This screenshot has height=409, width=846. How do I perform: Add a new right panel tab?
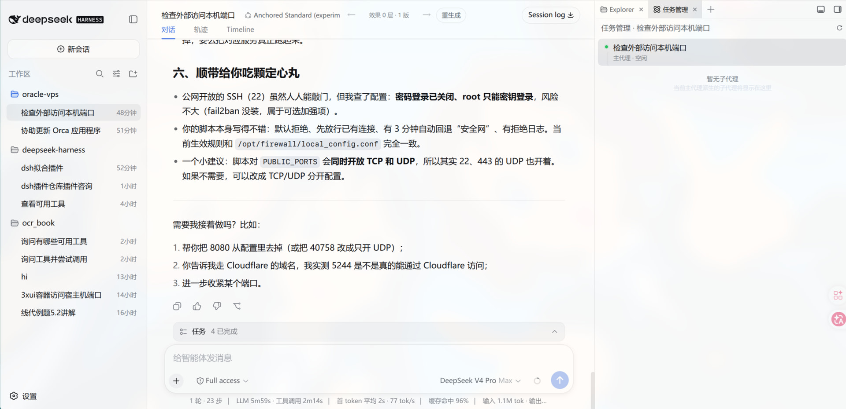tap(711, 9)
